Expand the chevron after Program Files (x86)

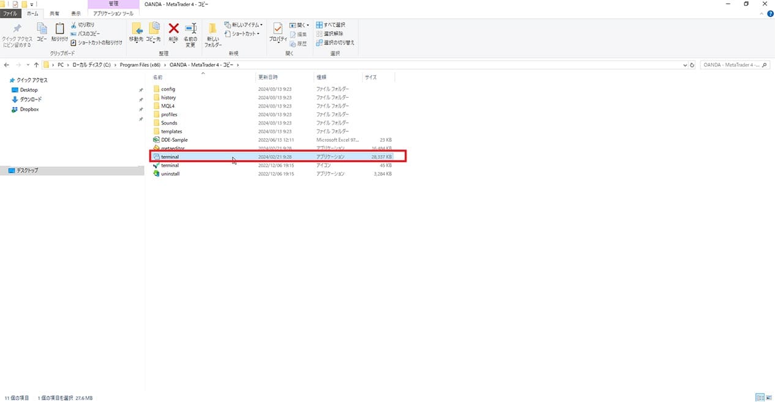click(166, 65)
